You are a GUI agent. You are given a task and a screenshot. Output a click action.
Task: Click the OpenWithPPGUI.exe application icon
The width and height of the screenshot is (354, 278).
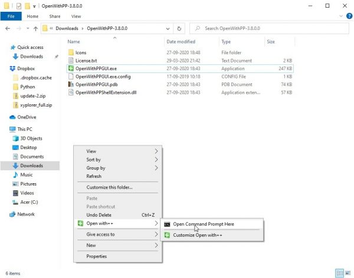point(71,68)
